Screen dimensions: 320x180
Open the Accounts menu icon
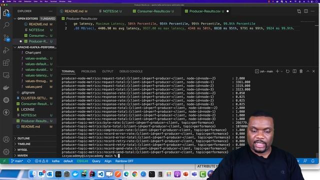[6, 139]
